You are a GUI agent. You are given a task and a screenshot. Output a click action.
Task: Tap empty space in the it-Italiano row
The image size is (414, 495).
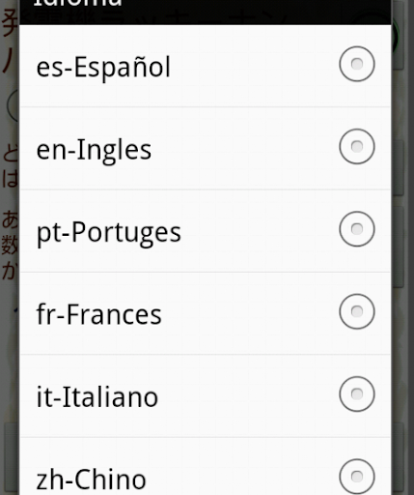248,395
